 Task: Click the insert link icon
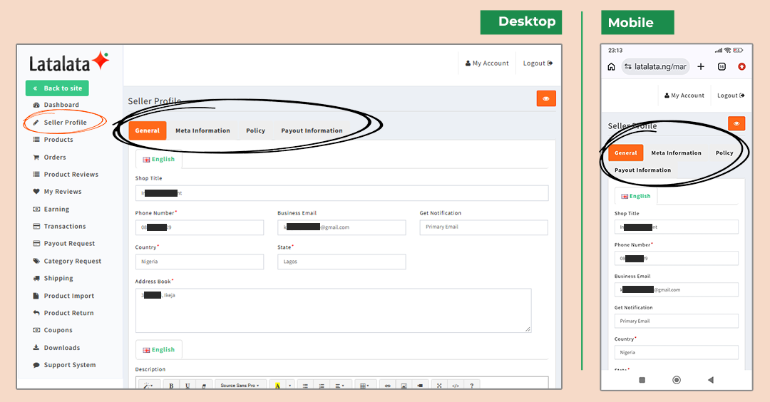click(387, 386)
